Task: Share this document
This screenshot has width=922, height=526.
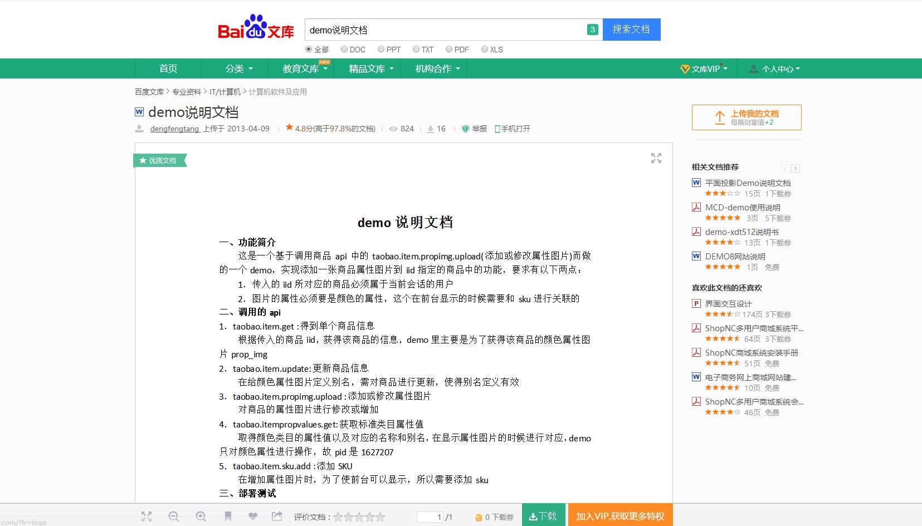Action: pyautogui.click(x=277, y=517)
